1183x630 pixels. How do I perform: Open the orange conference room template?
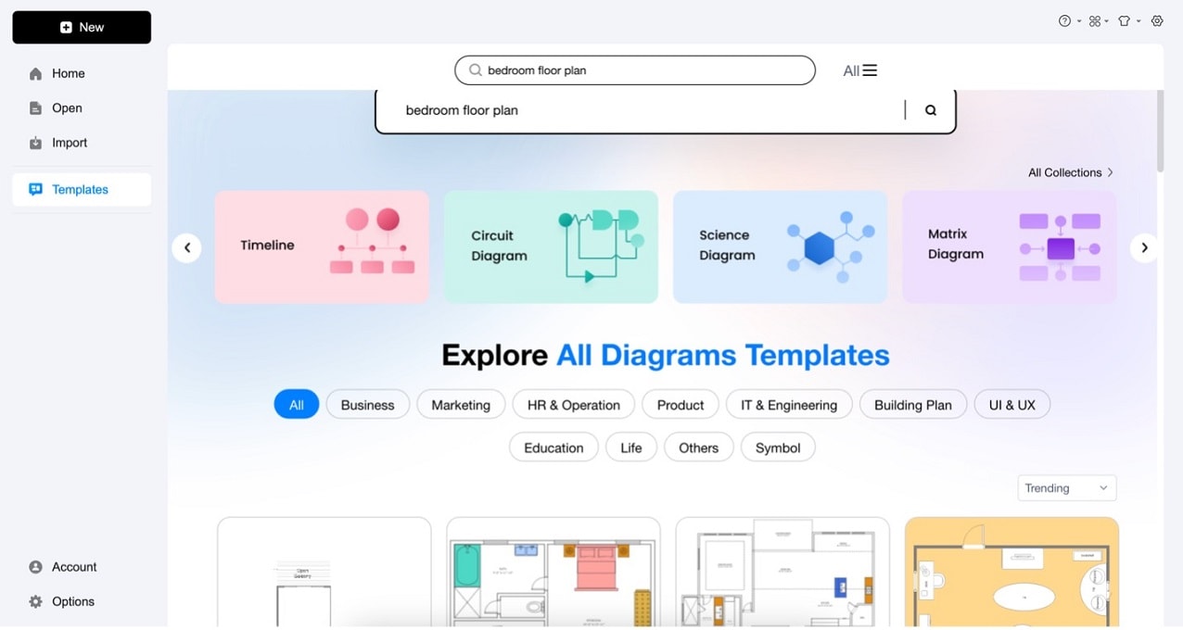(1012, 573)
